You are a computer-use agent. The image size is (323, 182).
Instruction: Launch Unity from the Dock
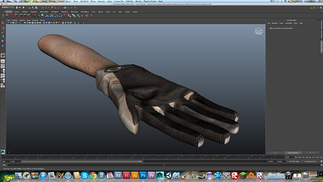(x=169, y=175)
